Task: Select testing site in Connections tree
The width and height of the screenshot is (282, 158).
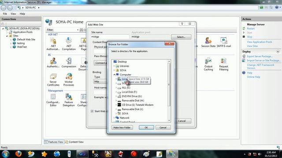Action: [21, 43]
